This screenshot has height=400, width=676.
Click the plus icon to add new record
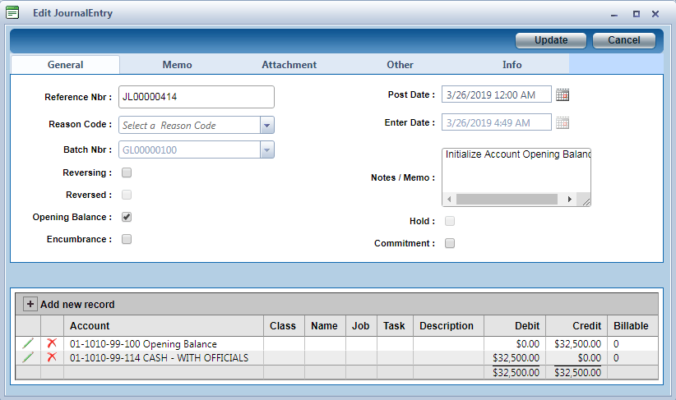(x=30, y=304)
